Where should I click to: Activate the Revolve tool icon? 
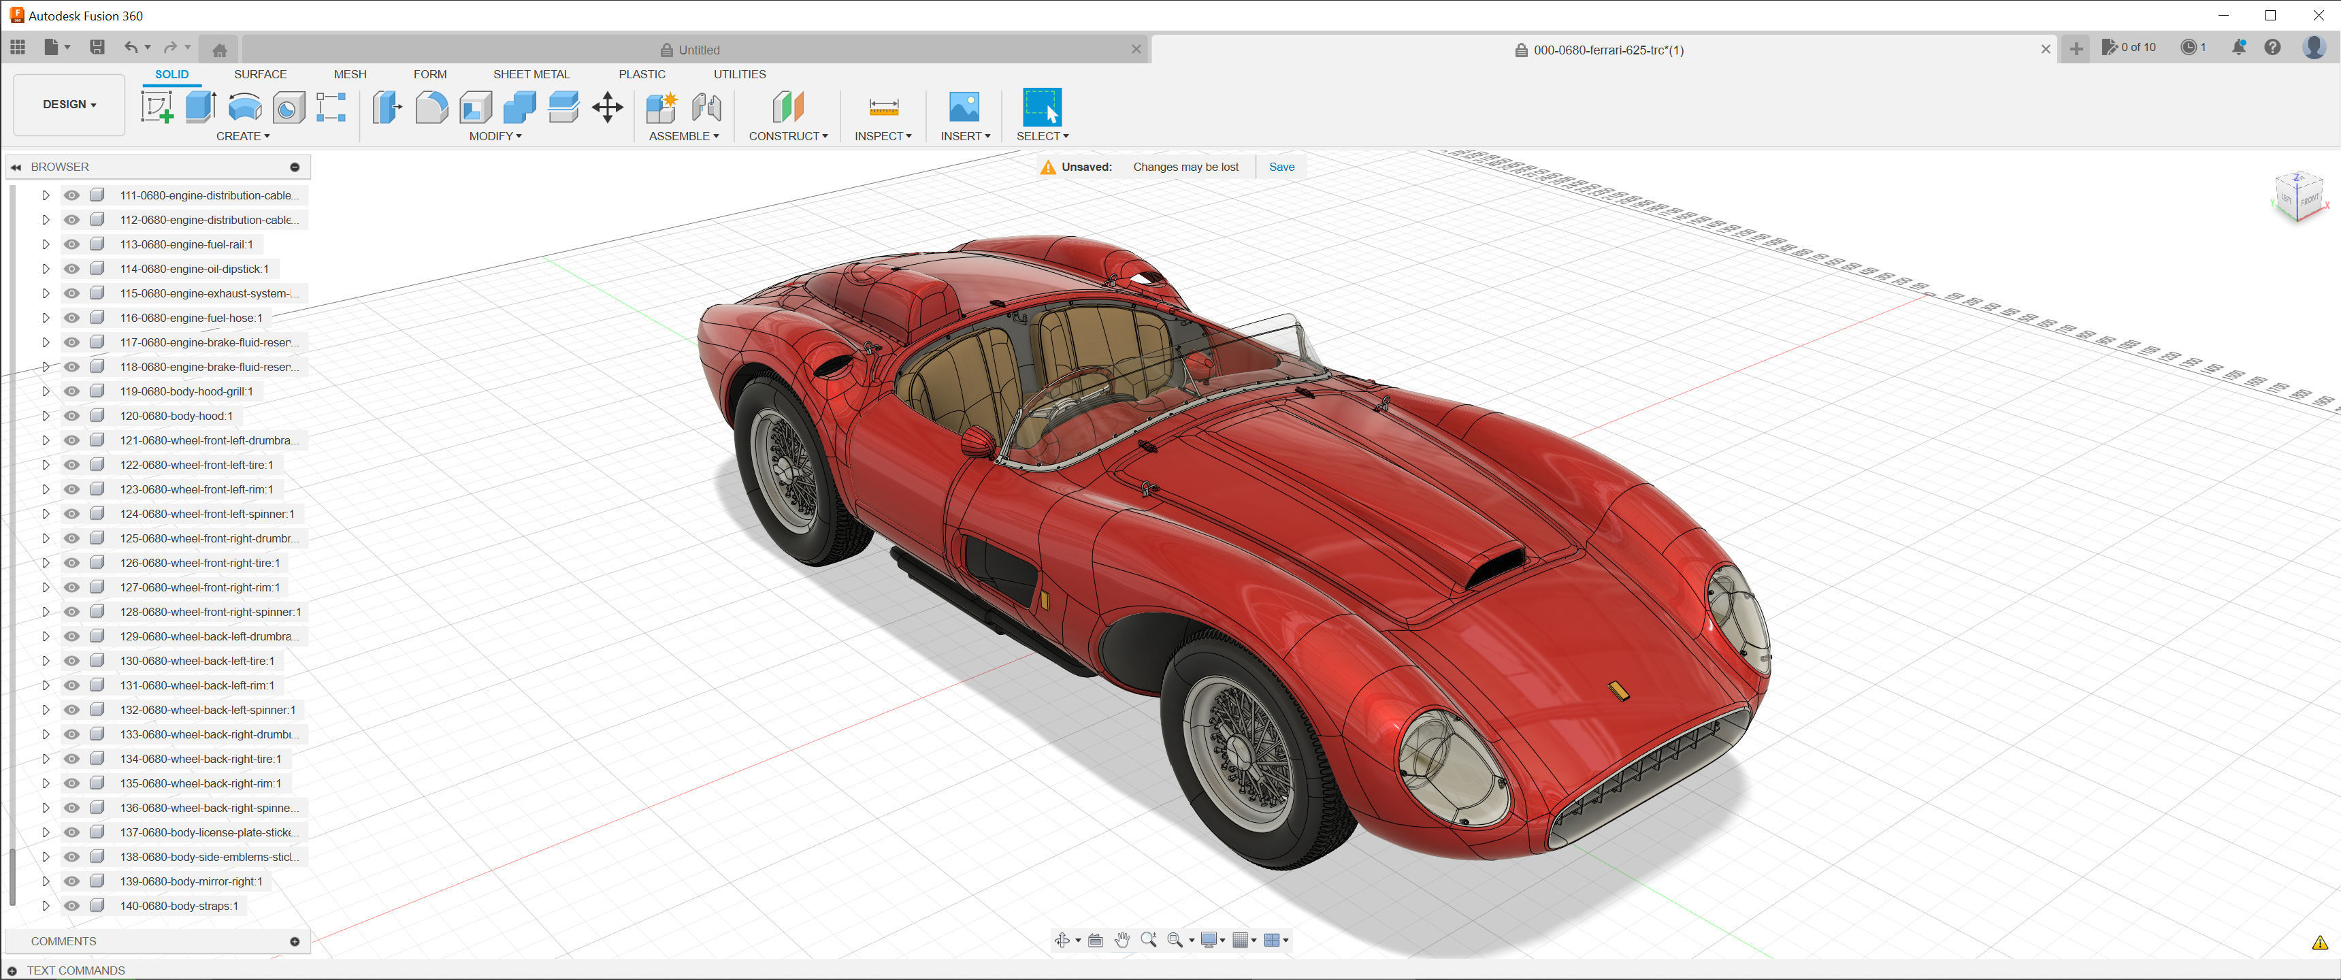tap(244, 108)
